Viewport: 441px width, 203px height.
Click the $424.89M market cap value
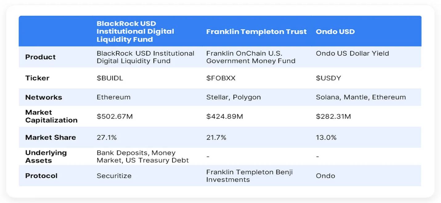[224, 116]
